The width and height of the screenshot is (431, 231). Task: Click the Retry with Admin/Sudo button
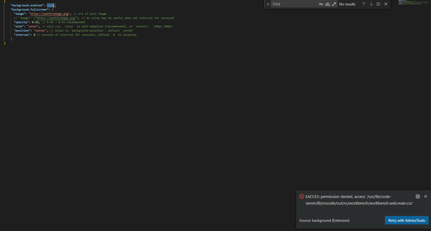pyautogui.click(x=407, y=220)
